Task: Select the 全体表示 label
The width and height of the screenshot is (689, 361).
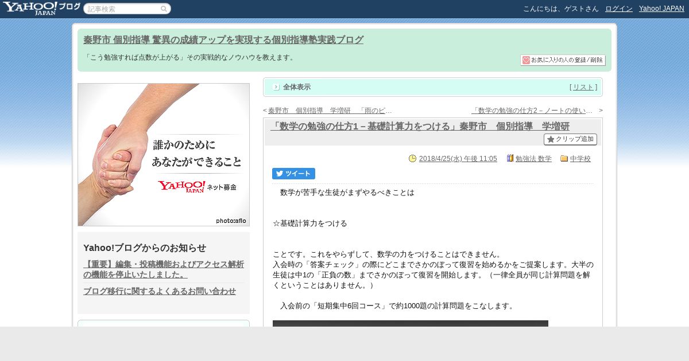Action: pos(297,87)
